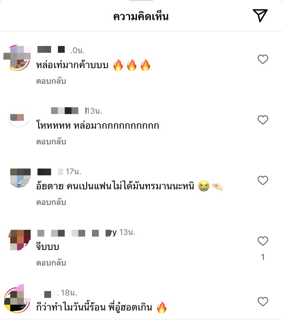Open avatar of the จีบบบ commenter
The image size is (282, 322).
pos(19,240)
